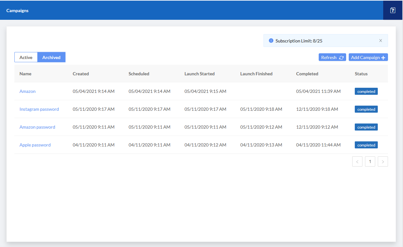
Task: Go to previous page using left chevron
Action: point(357,161)
